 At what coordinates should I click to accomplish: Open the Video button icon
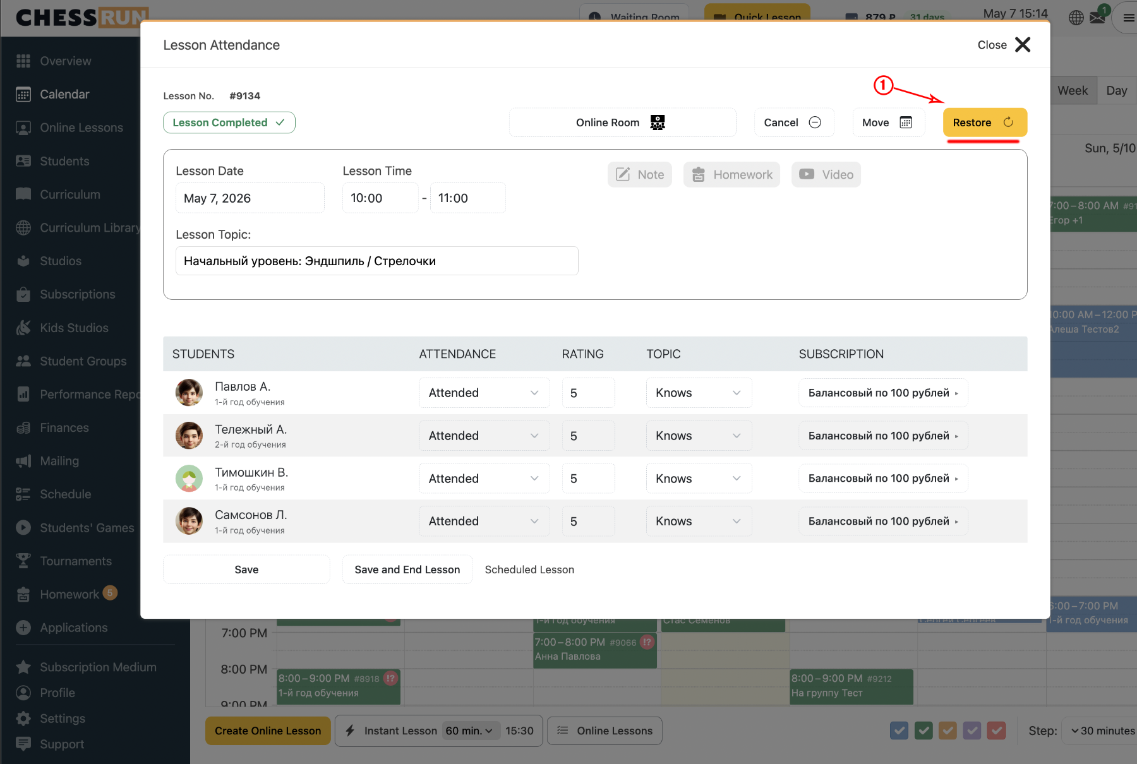click(x=807, y=174)
